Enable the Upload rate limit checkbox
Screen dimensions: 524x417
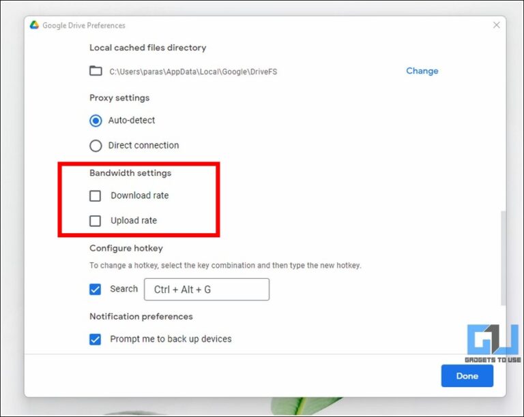pyautogui.click(x=96, y=221)
